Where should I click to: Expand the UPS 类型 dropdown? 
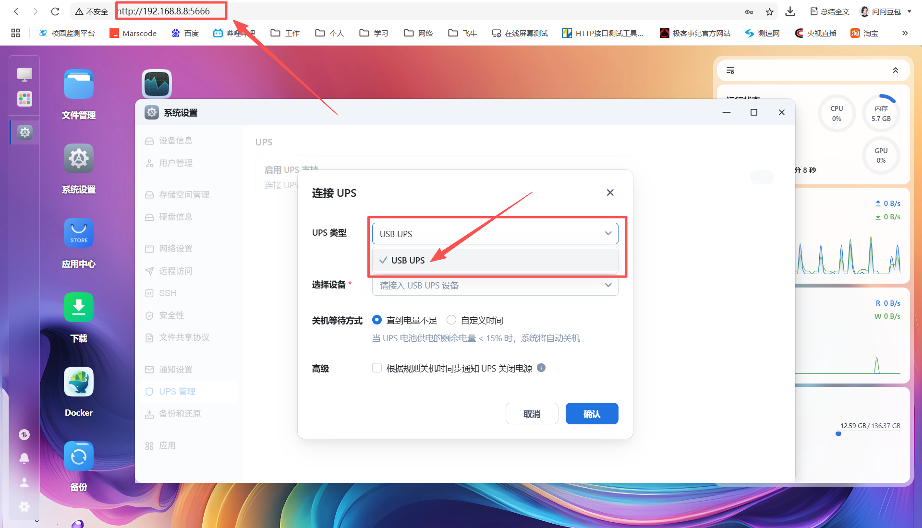(x=495, y=234)
